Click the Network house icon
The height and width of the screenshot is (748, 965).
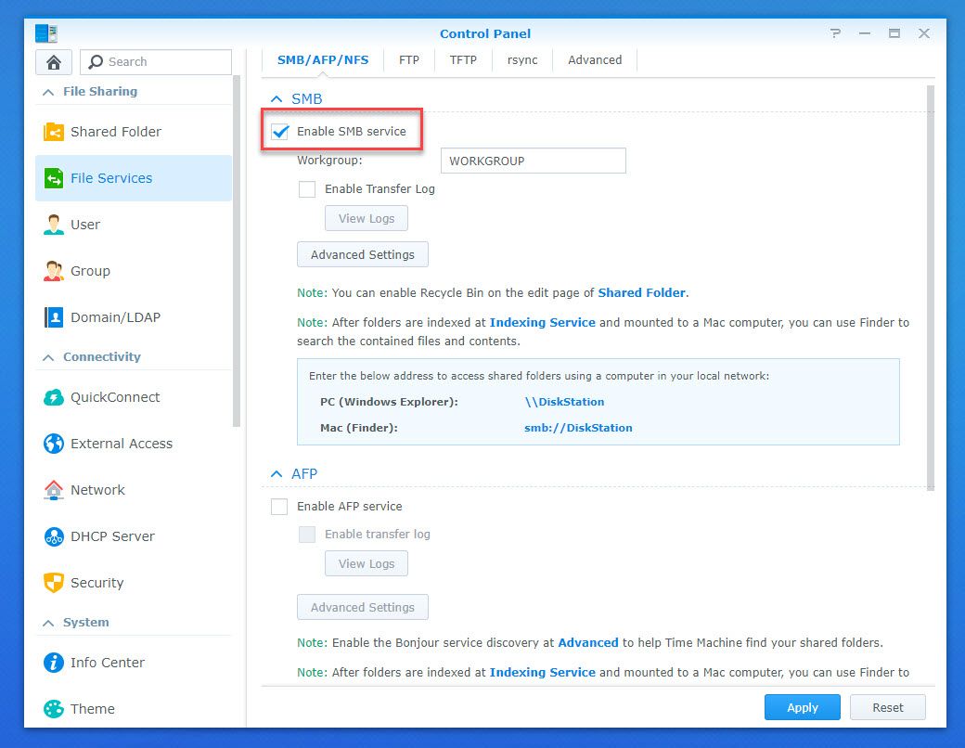[x=54, y=490]
